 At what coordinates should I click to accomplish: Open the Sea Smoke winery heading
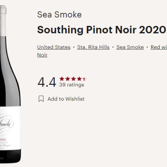click(59, 15)
